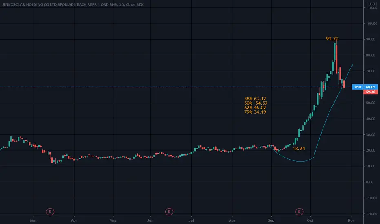Viewport: 380px width, 224px height.
Task: Select the 50% 54.57 retracement text
Action: pyautogui.click(x=256, y=103)
